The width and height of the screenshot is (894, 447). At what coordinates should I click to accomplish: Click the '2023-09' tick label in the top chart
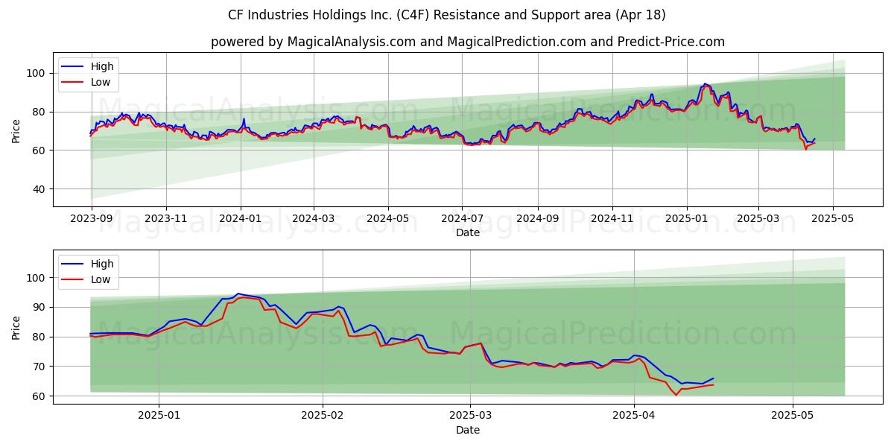click(x=91, y=218)
